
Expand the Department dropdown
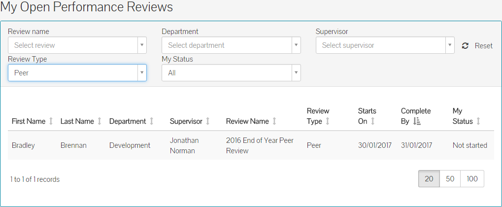[x=231, y=45]
